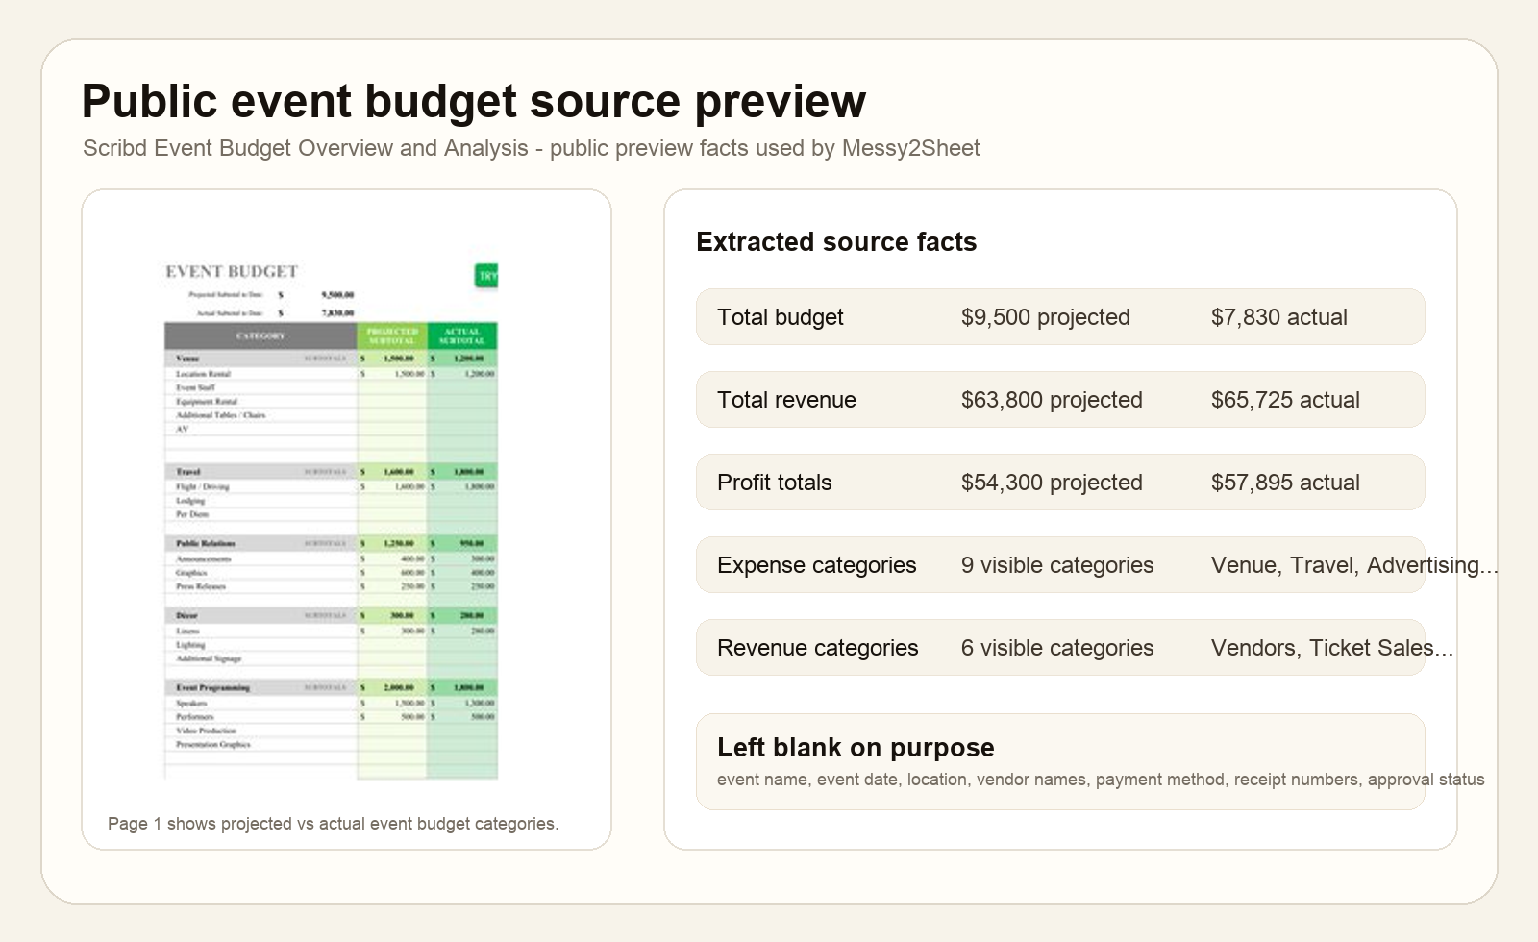The width and height of the screenshot is (1538, 942).
Task: Click the '$7,830 actual' value
Action: (1279, 317)
